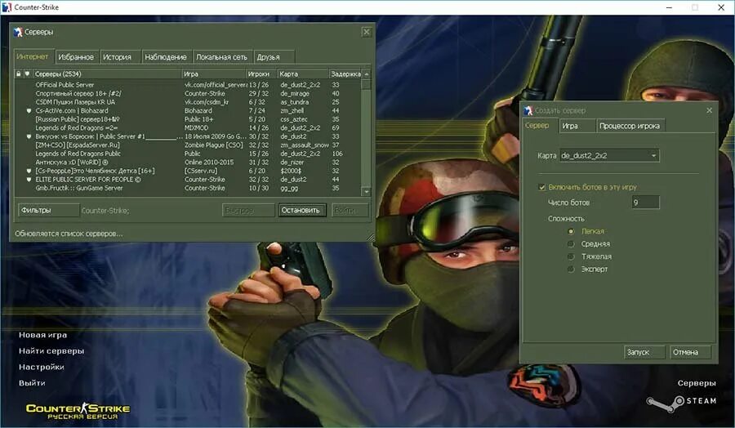Select [ZM+CSO] [EspadaServer.Ru] row
This screenshot has width=735, height=428.
[188, 145]
